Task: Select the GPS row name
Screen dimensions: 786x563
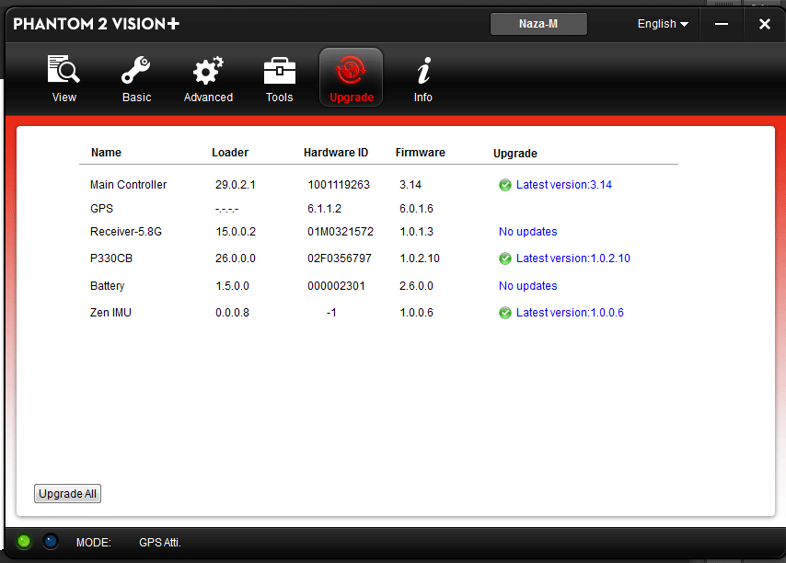Action: click(102, 209)
